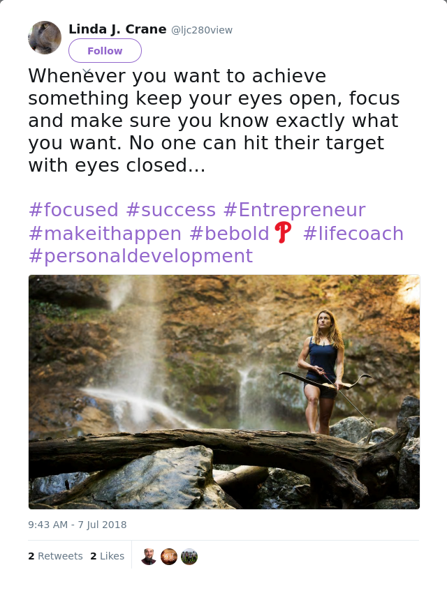
Task: Open the @ljc280view handle
Action: click(201, 30)
